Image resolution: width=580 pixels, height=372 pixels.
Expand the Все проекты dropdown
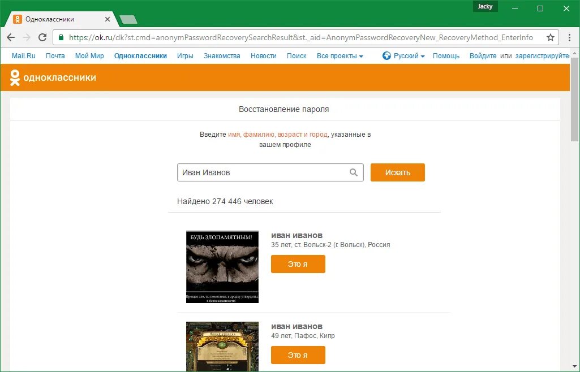pyautogui.click(x=340, y=56)
